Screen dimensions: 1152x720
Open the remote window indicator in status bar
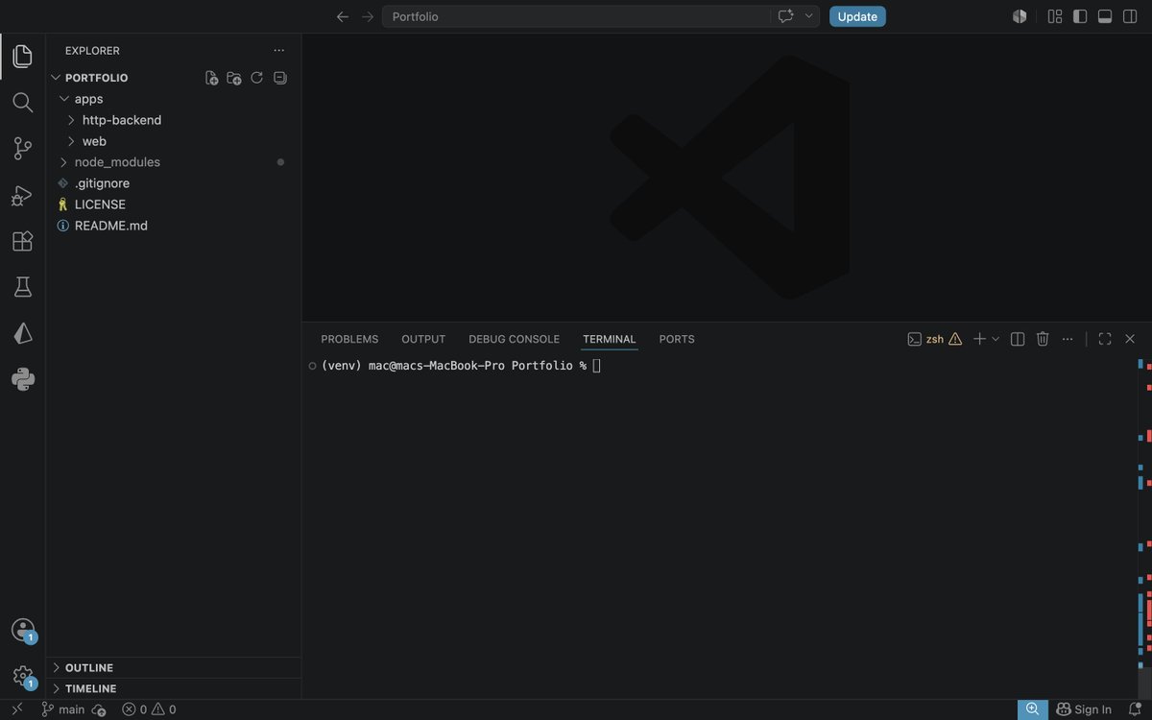tap(16, 709)
